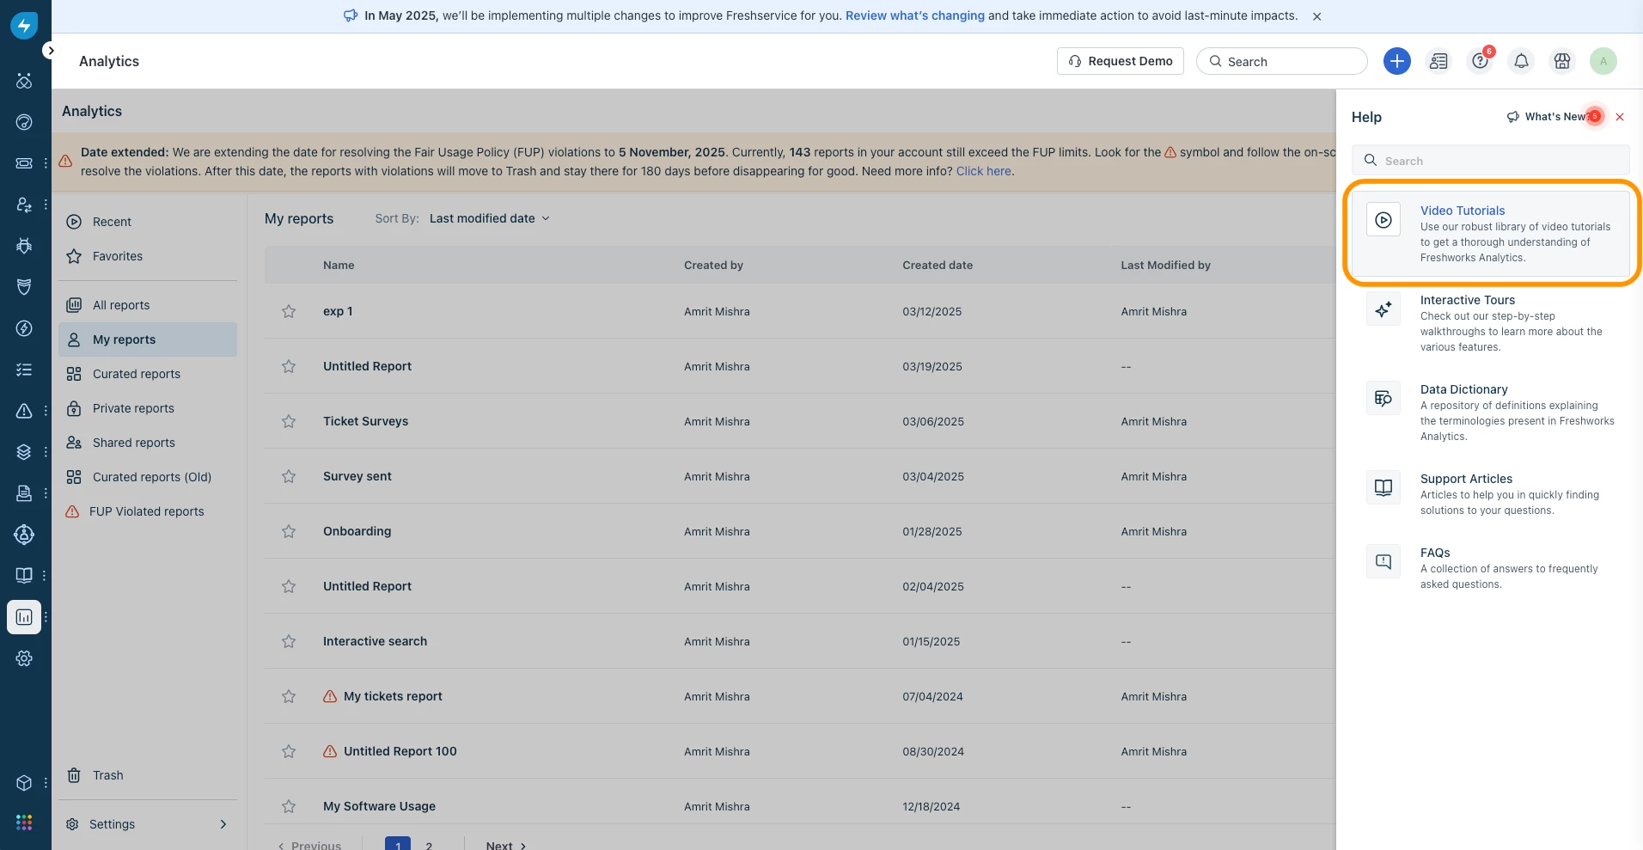The width and height of the screenshot is (1643, 850).
Task: Open FUP Violated reports list
Action: coord(148,511)
